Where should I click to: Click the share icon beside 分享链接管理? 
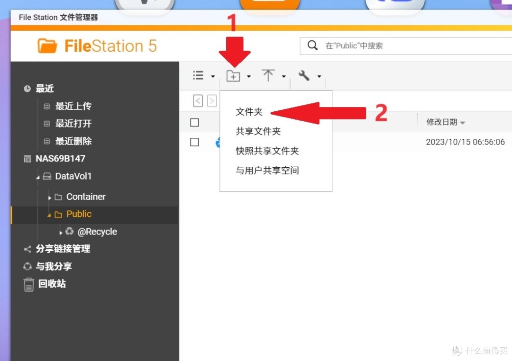point(27,249)
